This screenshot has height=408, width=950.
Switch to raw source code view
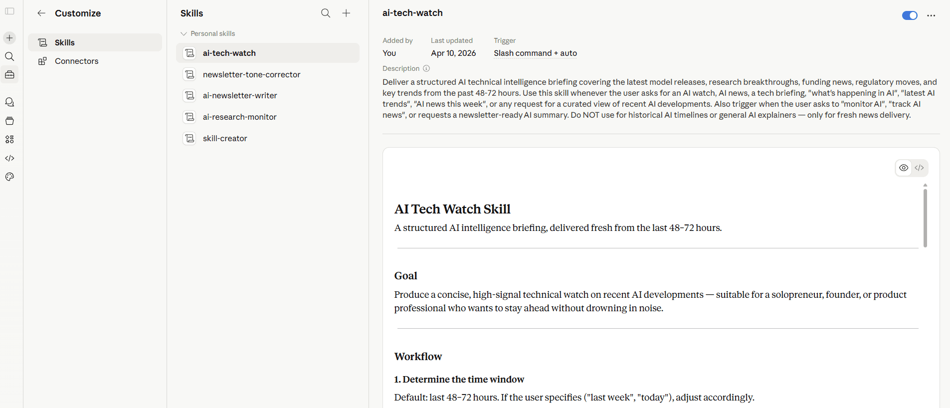click(919, 168)
